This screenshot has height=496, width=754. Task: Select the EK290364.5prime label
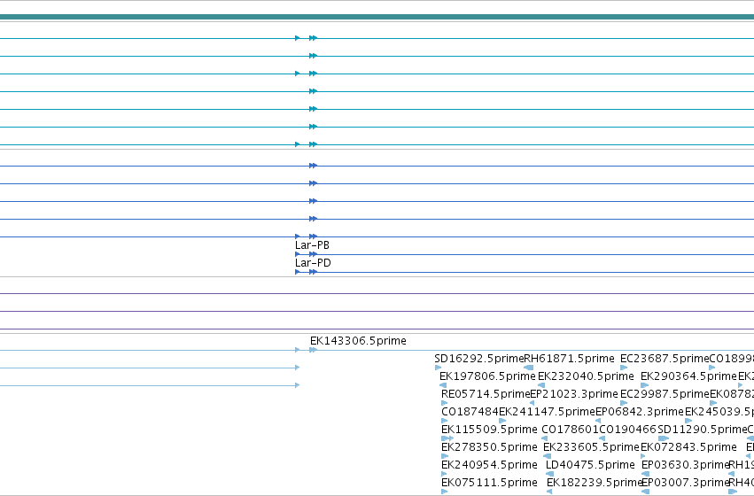[688, 376]
